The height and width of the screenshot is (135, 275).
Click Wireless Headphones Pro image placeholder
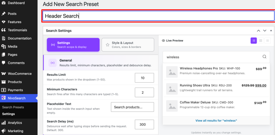click(172, 72)
